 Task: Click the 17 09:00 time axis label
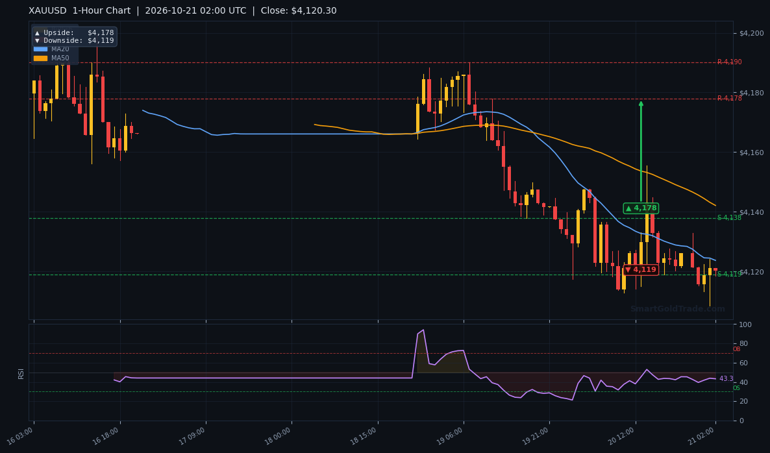click(192, 436)
